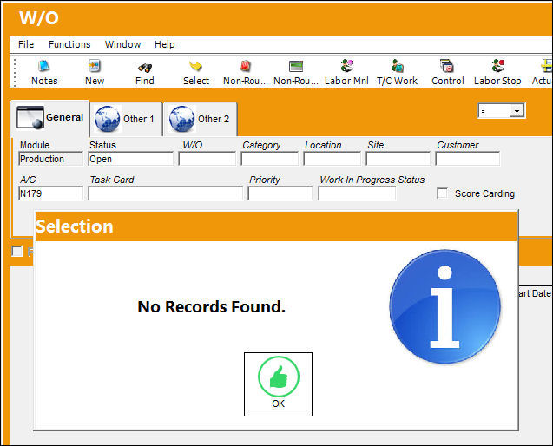Click the Labor Stop icon
This screenshot has height=446, width=553.
pos(497,72)
